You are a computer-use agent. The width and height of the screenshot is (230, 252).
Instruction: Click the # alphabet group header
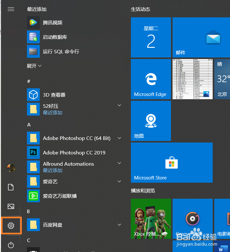pos(29,81)
